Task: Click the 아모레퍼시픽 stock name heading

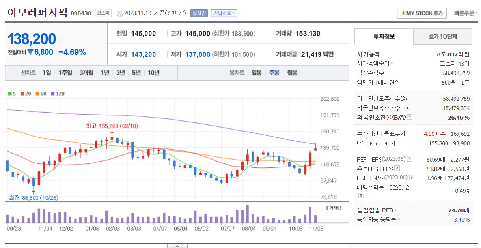Action: click(x=37, y=12)
